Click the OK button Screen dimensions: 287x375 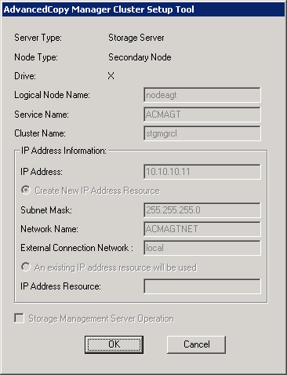point(114,344)
